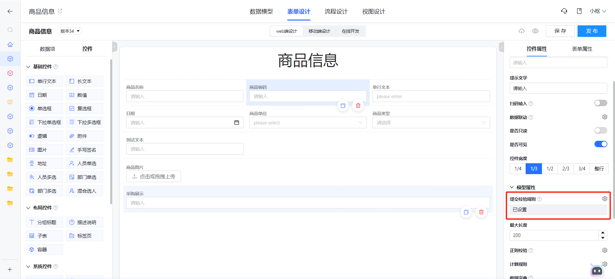Open the pink cube sidebar icon
This screenshot has height=279, width=615.
point(10,73)
